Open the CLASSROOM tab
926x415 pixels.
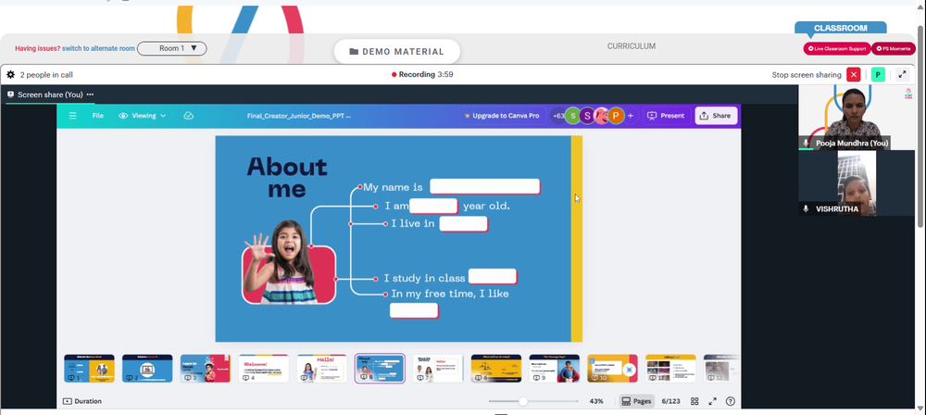(x=841, y=28)
